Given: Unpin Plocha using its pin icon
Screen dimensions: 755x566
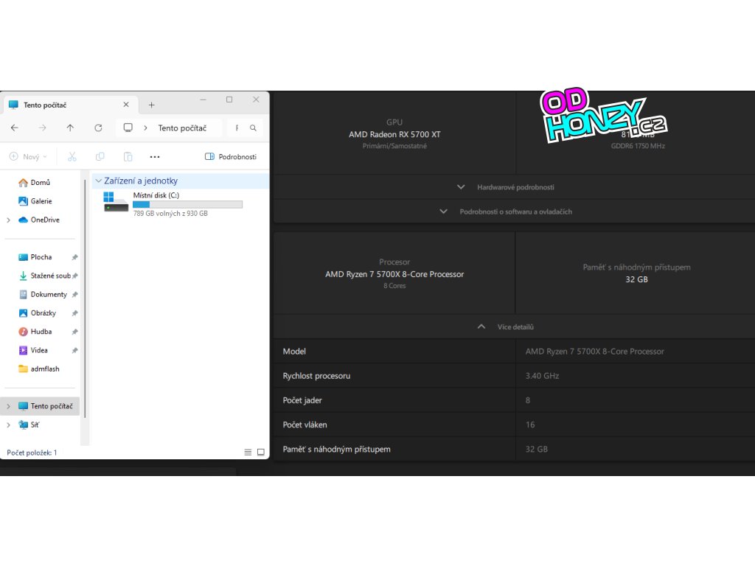Looking at the screenshot, I should coord(74,257).
